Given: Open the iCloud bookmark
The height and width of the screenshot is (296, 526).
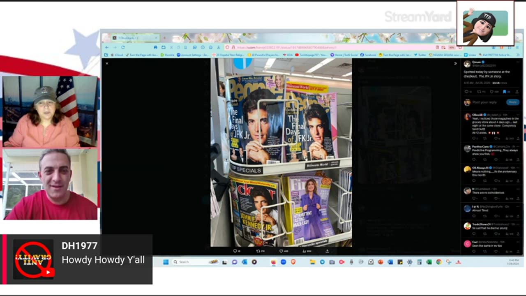Looking at the screenshot, I should pos(117,55).
